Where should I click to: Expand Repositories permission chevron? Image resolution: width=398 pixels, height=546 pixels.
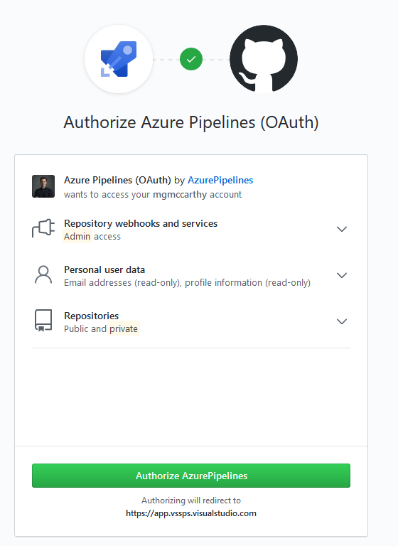click(x=342, y=321)
